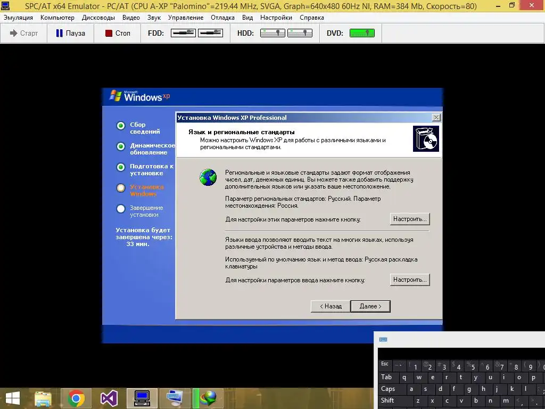Open File Explorer from the taskbar
This screenshot has width=545, height=409.
point(43,398)
